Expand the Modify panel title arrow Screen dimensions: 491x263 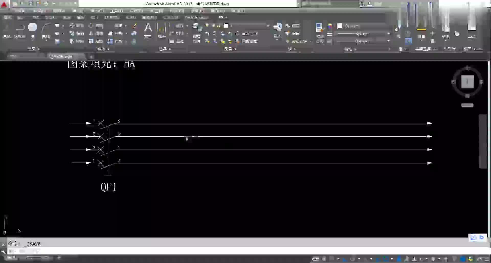point(108,49)
